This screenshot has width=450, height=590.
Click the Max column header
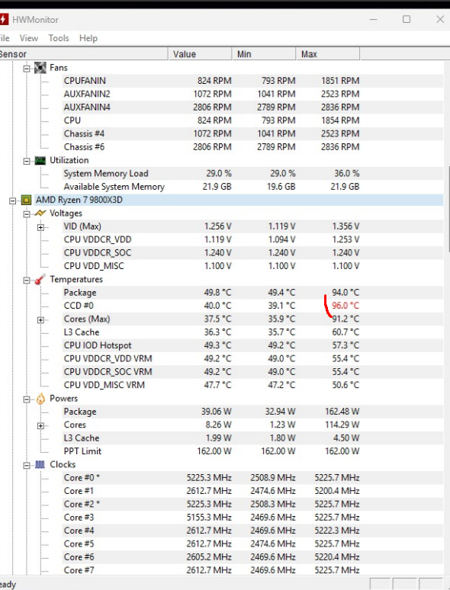[328, 54]
